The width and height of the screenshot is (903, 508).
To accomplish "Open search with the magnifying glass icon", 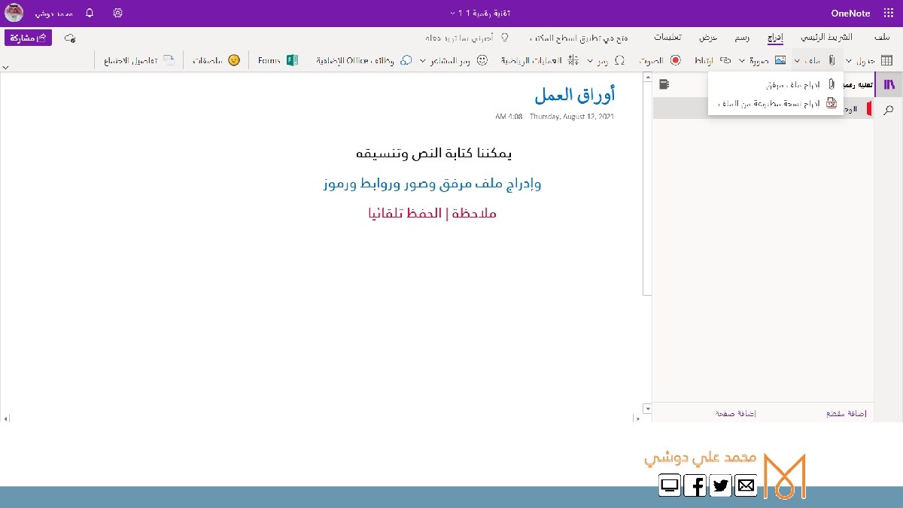I will pos(889,110).
